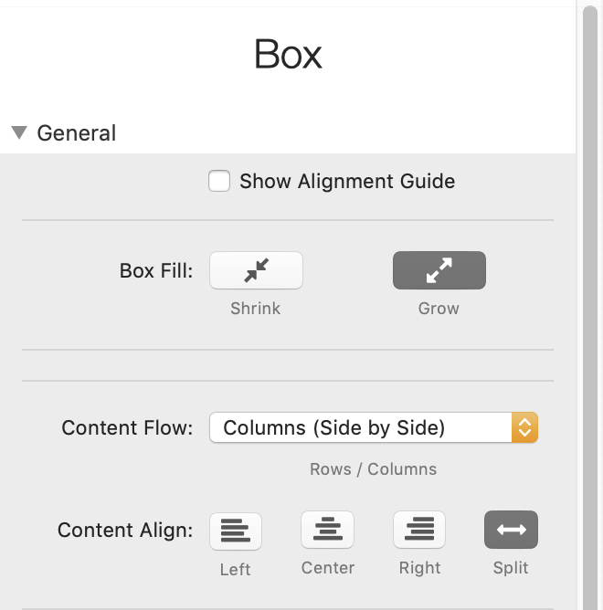The height and width of the screenshot is (610, 603).
Task: Click the Grow label under Box Fill
Action: (439, 309)
